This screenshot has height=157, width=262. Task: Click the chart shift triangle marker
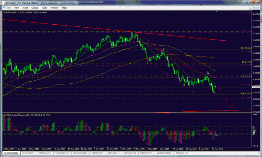217,11
